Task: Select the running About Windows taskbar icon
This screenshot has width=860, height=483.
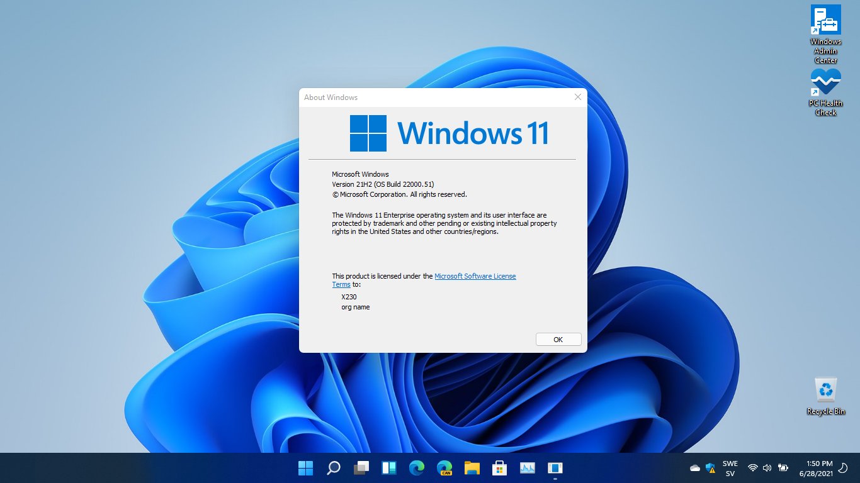Action: [555, 468]
